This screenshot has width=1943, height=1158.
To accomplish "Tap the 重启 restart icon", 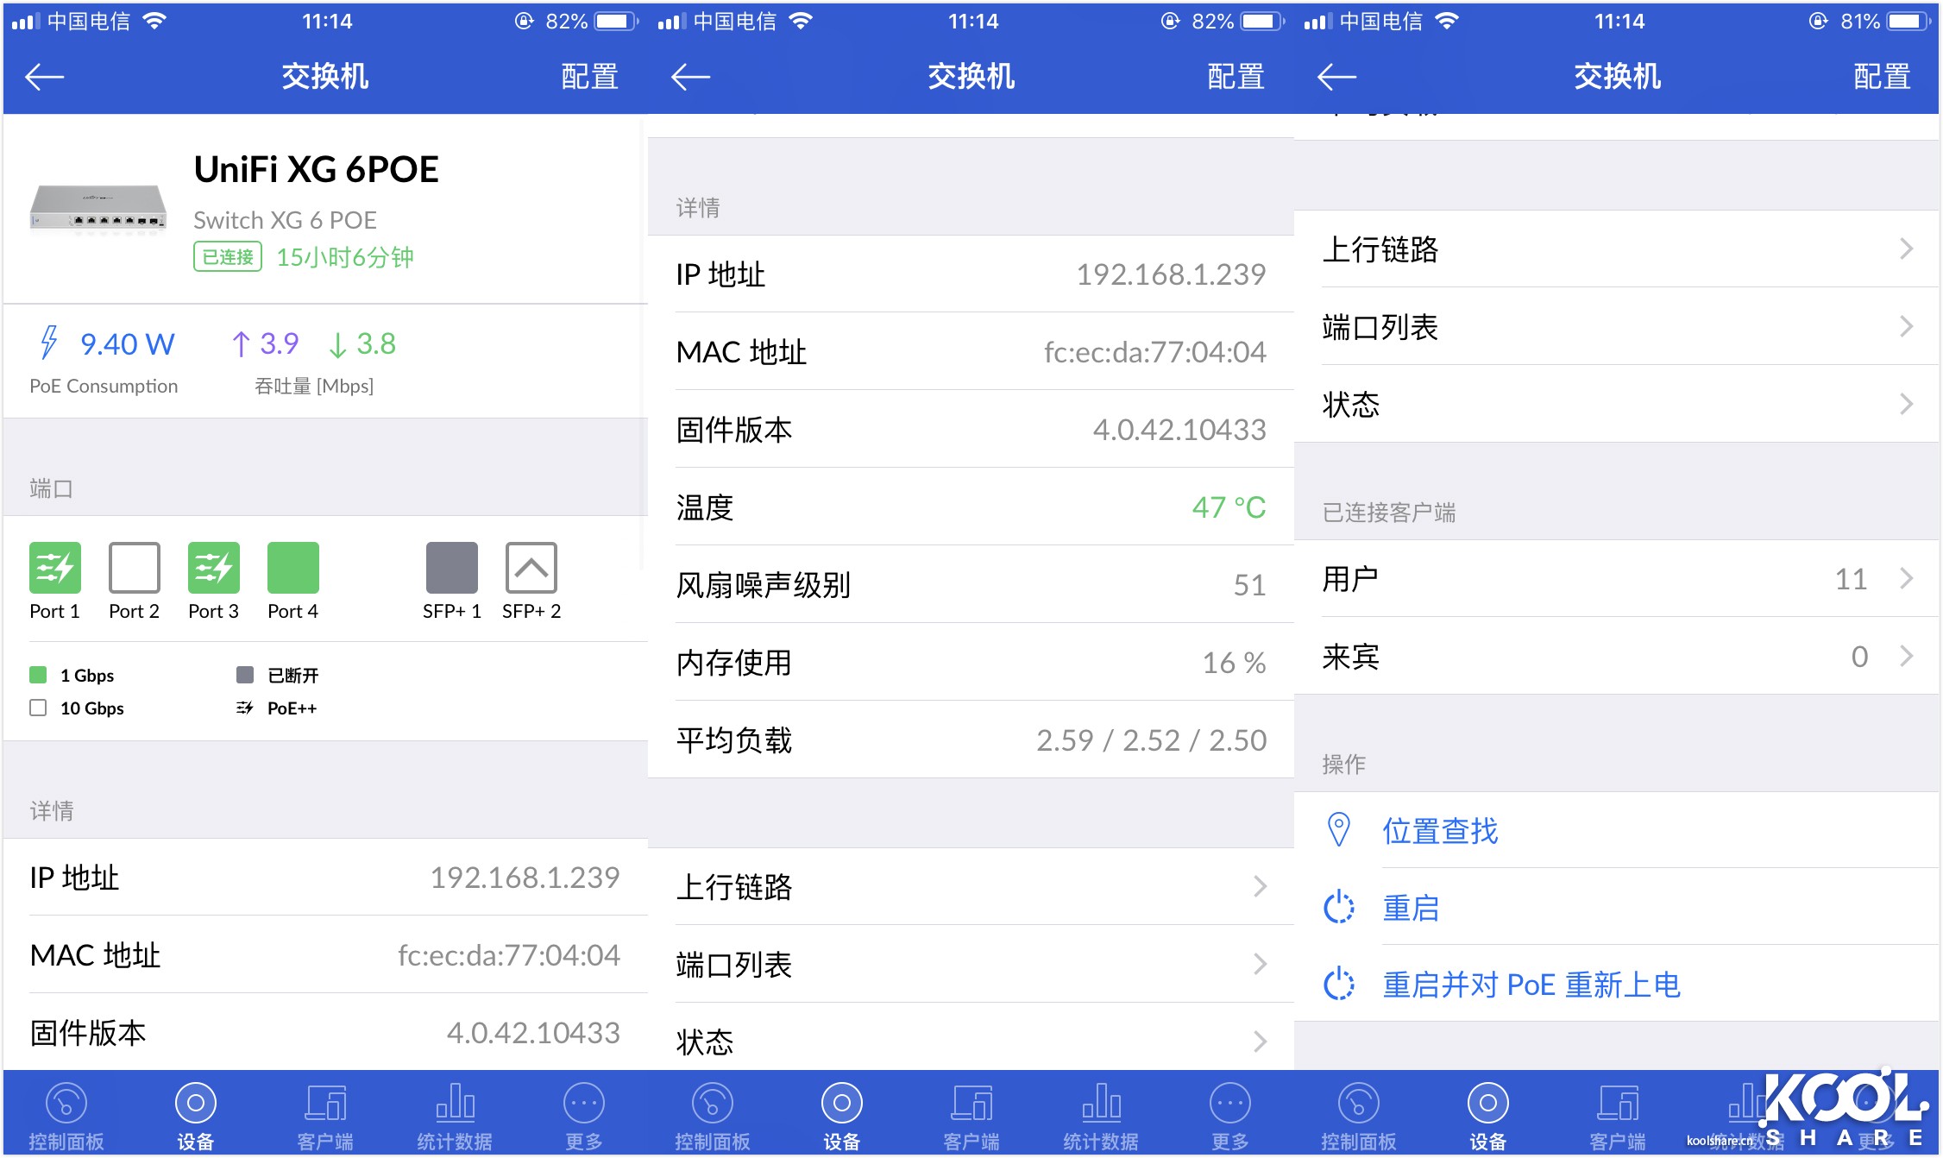I will coord(1338,907).
